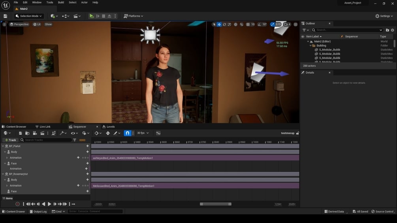Open the Actor menu
The width and height of the screenshot is (397, 223).
tap(84, 2)
